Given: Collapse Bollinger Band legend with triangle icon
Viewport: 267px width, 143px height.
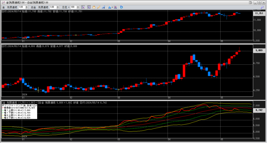Looking at the screenshot, I should click(x=33, y=105).
